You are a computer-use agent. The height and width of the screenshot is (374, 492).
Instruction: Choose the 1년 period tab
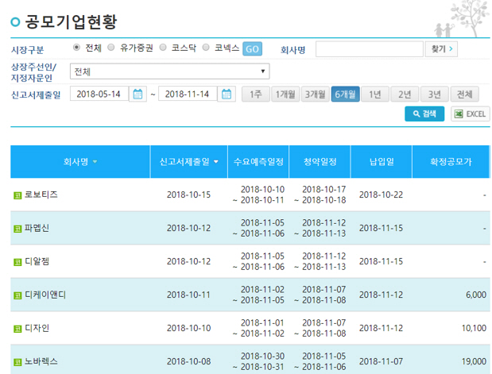click(375, 94)
